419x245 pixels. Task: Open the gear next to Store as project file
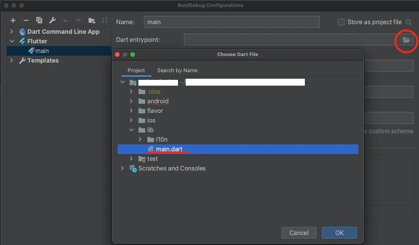click(x=408, y=22)
